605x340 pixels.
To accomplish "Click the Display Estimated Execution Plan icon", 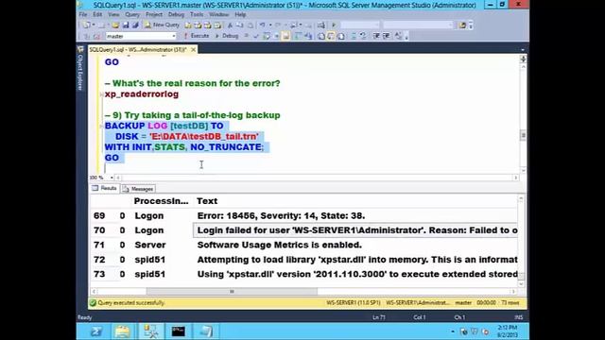I will pyautogui.click(x=267, y=36).
